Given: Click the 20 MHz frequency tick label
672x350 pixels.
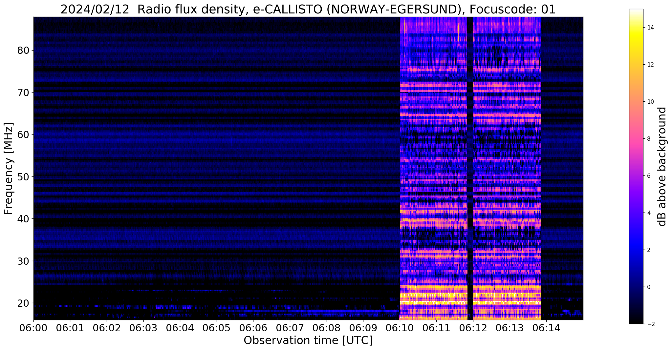Looking at the screenshot, I should (23, 303).
